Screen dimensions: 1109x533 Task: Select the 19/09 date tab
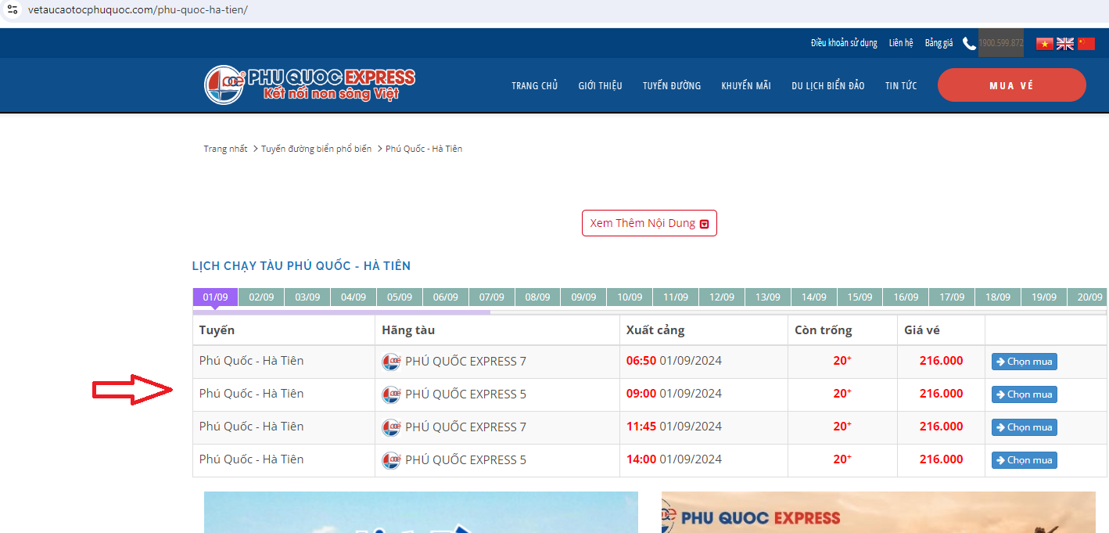click(1045, 297)
